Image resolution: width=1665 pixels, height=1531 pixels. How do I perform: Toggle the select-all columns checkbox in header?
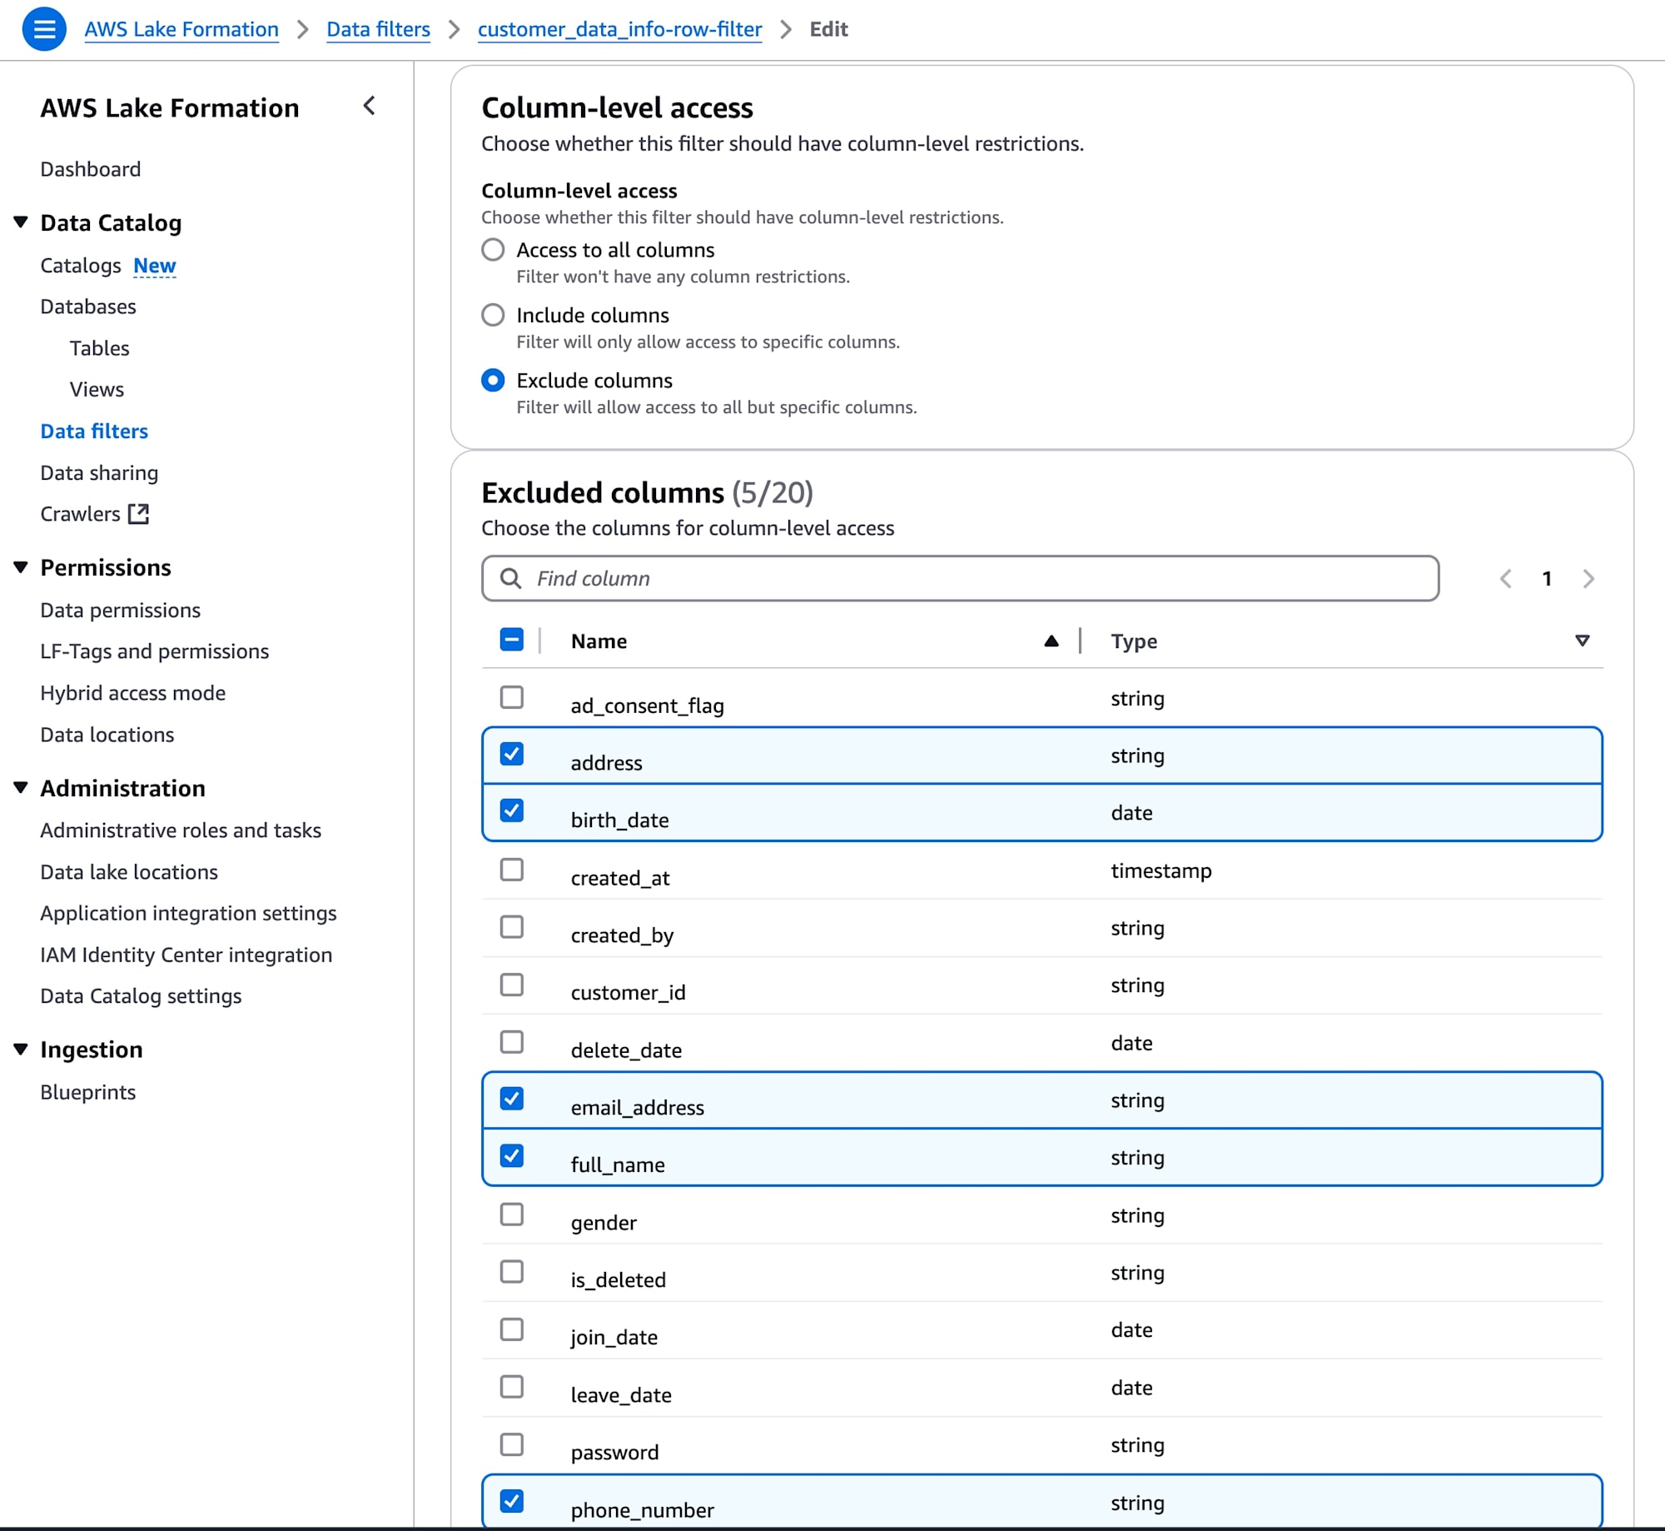click(512, 640)
